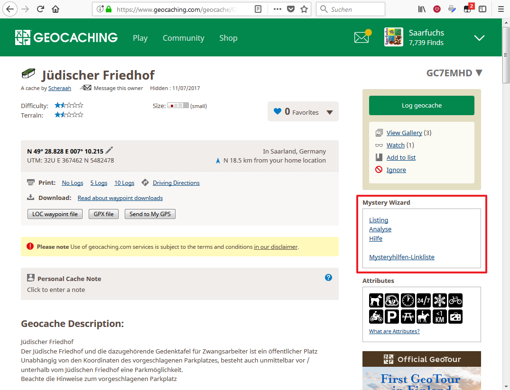The height and width of the screenshot is (390, 510).
Task: Print with 10 Logs link
Action: coord(124,182)
